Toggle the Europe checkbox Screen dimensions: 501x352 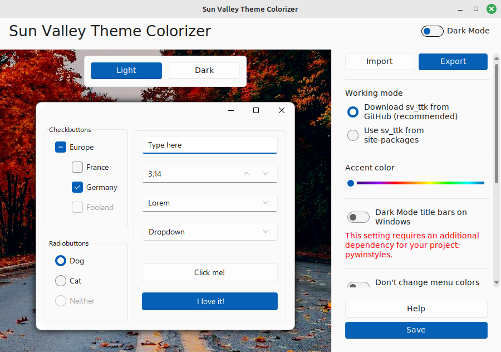(60, 147)
